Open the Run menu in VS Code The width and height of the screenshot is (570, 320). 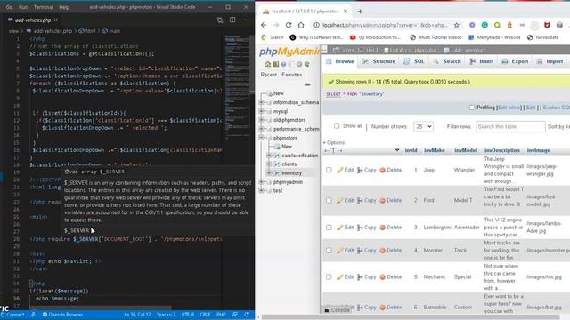tap(23, 7)
